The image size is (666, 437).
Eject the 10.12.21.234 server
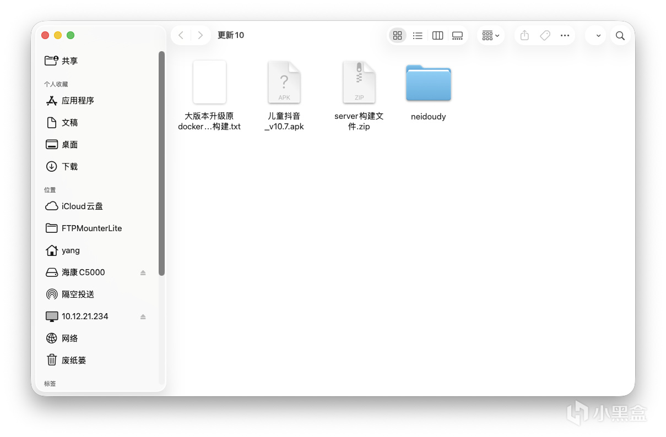(143, 316)
